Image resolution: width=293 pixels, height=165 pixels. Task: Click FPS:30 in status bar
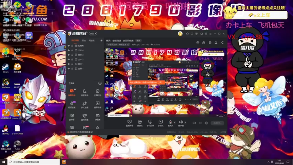[x=181, y=132]
